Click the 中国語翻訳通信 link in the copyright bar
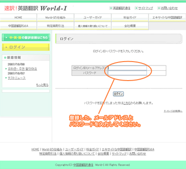Image resolution: width=186 pixels, height=169 pixels. click(x=83, y=165)
